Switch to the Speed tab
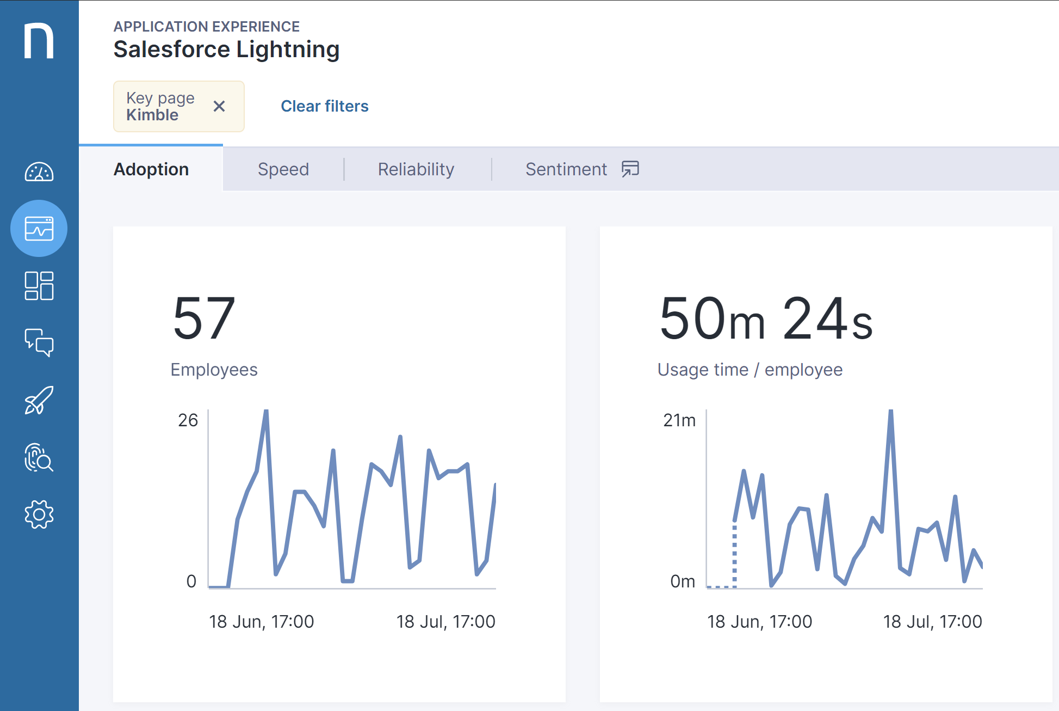 pos(283,169)
